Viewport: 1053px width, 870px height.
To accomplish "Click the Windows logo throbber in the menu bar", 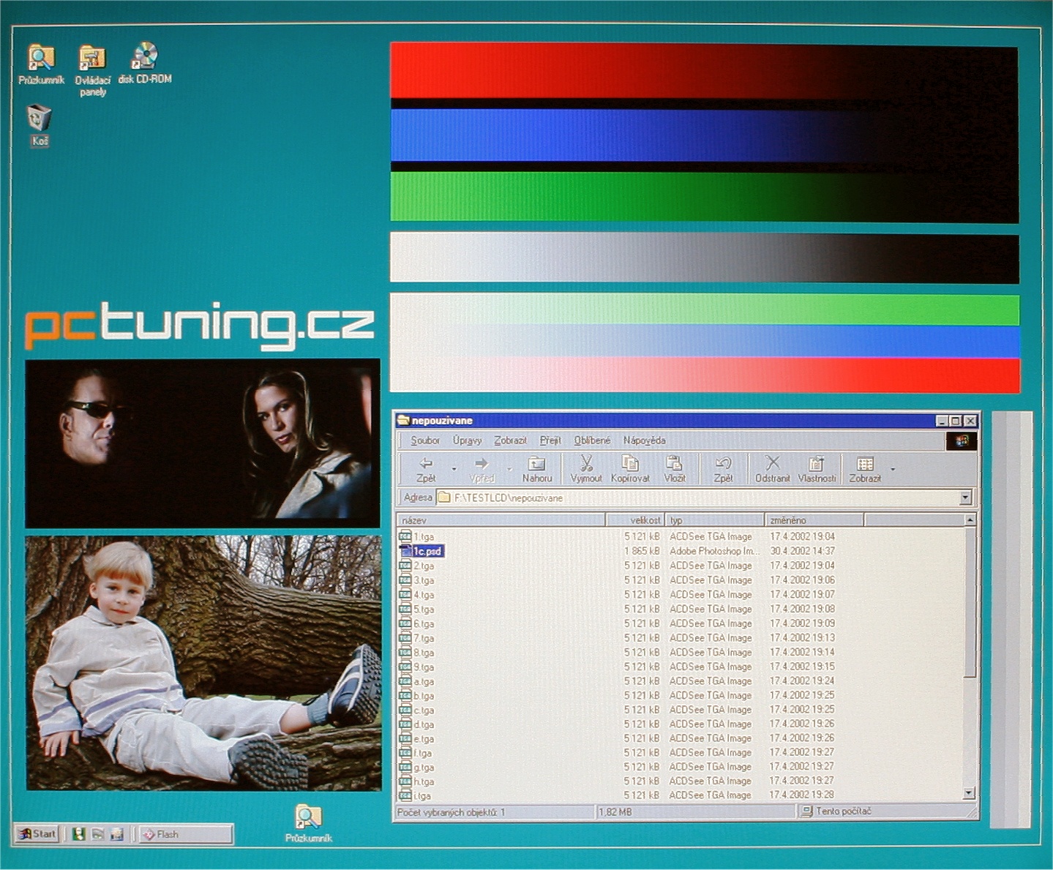I will click(x=962, y=440).
